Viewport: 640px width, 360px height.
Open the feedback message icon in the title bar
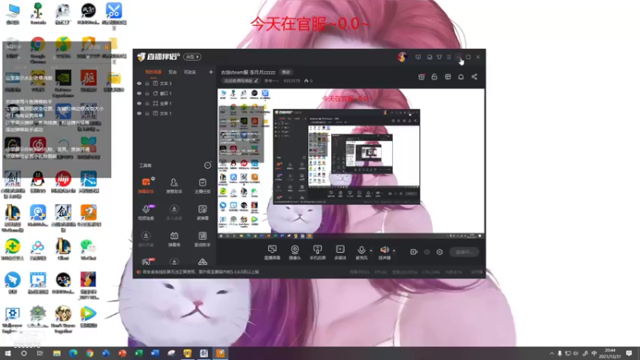click(x=418, y=57)
